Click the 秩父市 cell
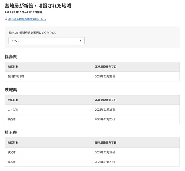The height and width of the screenshot is (171, 185). (49, 152)
